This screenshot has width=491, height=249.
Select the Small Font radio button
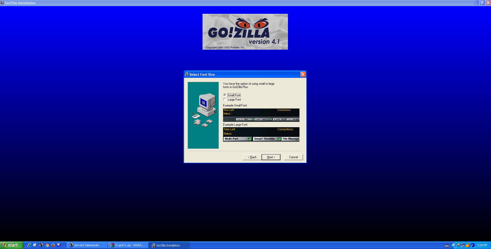tap(225, 95)
